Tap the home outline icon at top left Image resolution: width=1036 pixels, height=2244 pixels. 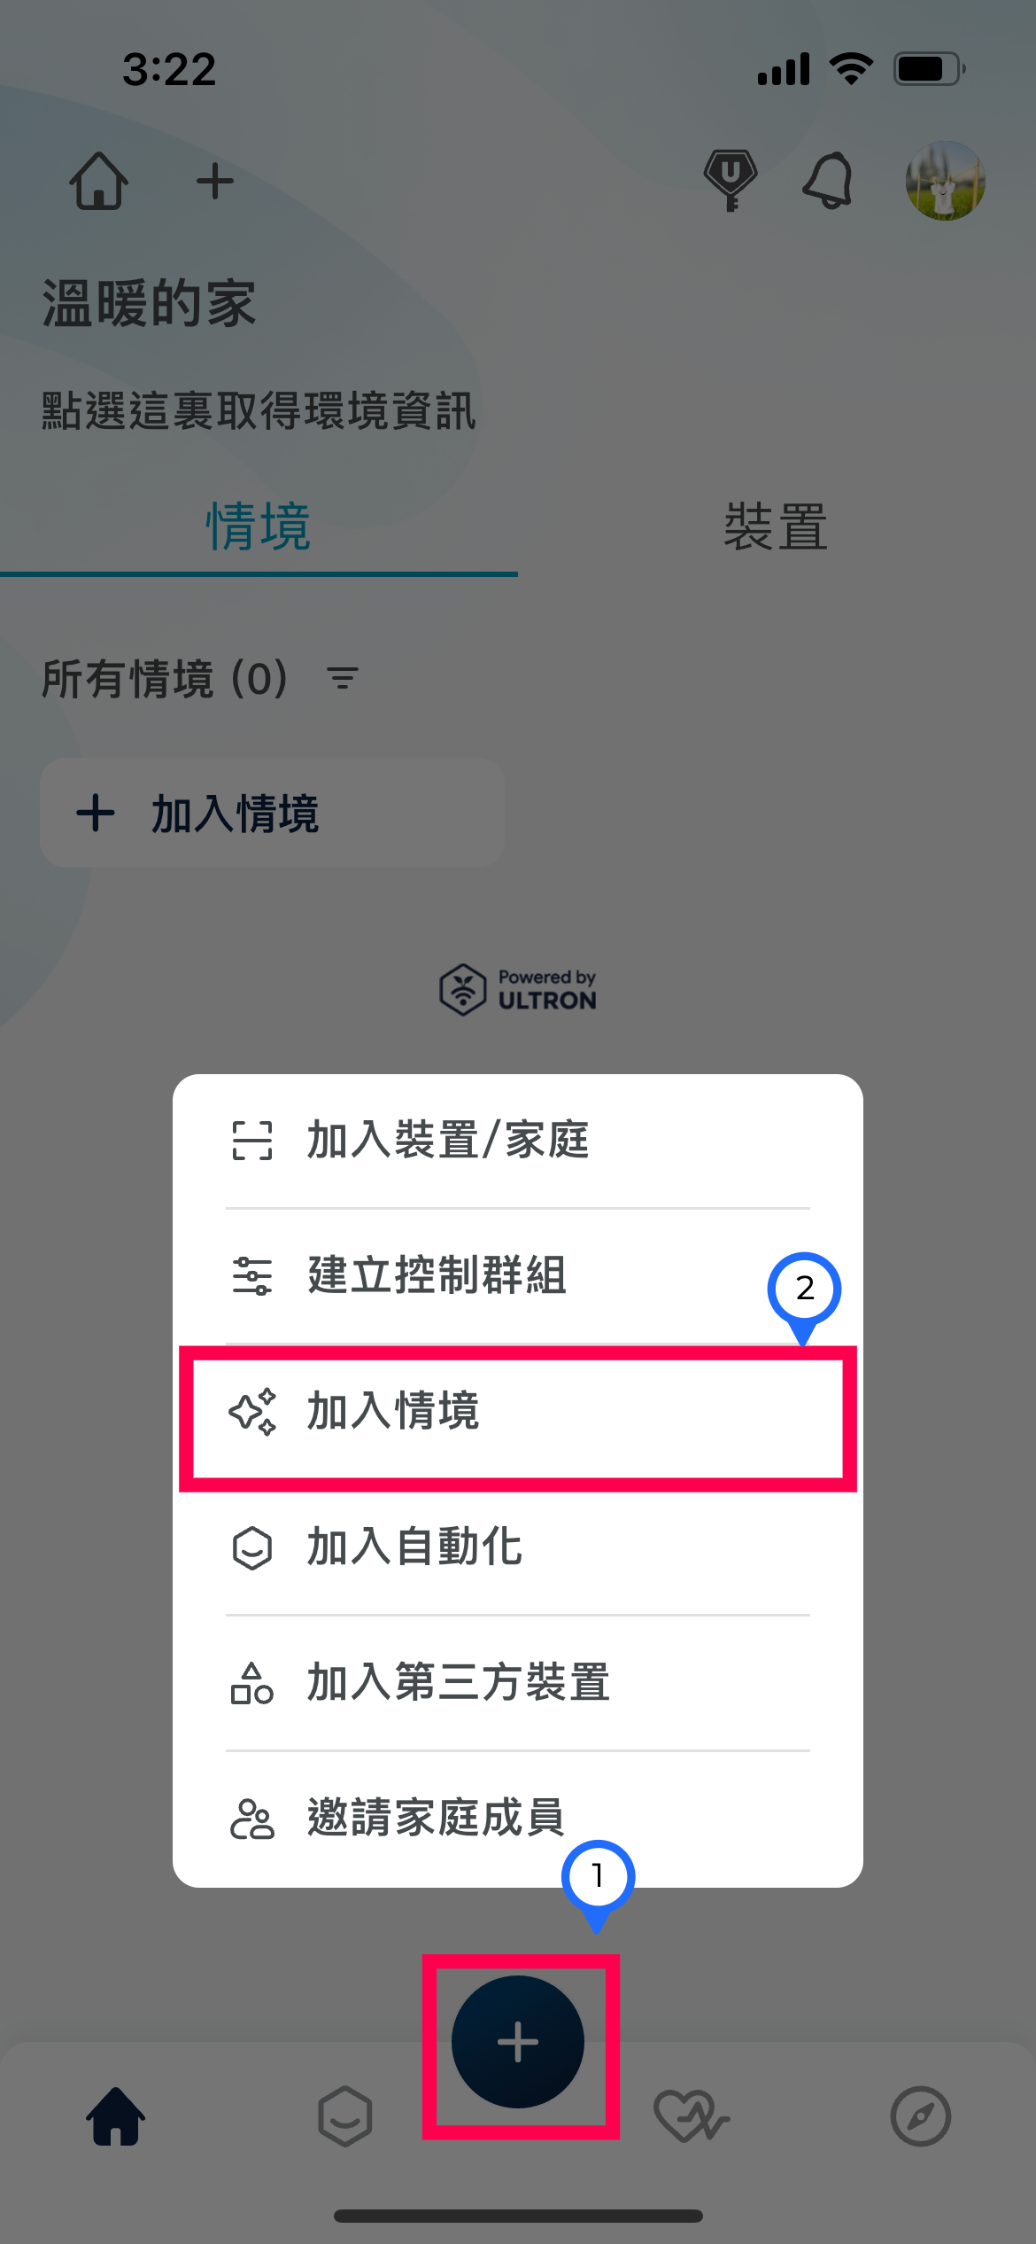pyautogui.click(x=99, y=181)
